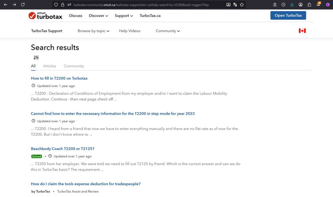
Task: Expand the Discover dropdown menu
Action: 98,16
